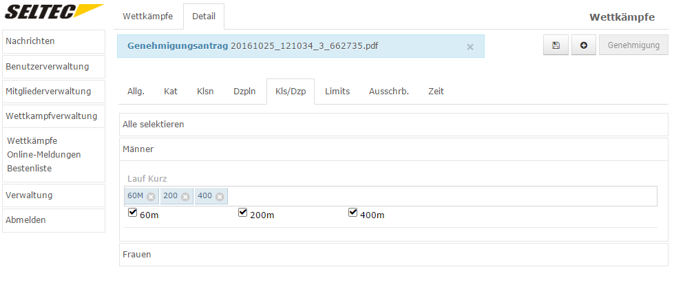Select Alle selektieren row
Viewport: 674px width, 298px height.
393,125
